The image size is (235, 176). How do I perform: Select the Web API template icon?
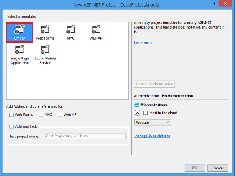click(96, 29)
